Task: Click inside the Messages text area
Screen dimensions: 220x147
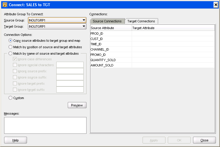Action: [45, 125]
